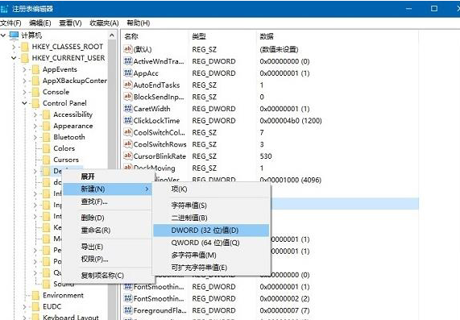Click the CursorBlinkRate string value icon

click(x=127, y=156)
